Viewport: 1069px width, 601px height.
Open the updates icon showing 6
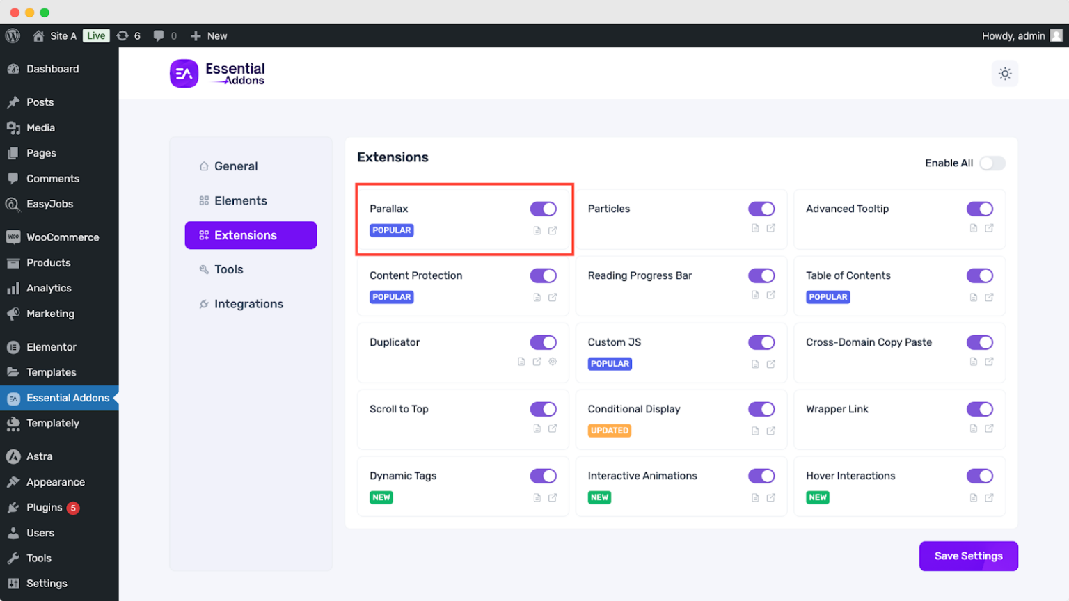click(128, 35)
